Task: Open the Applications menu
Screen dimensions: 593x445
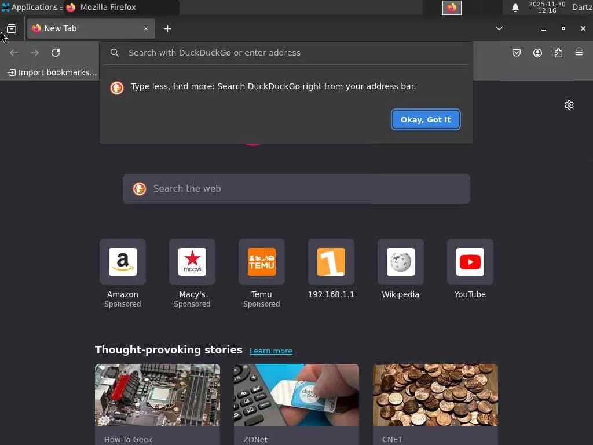Action: 31,7
